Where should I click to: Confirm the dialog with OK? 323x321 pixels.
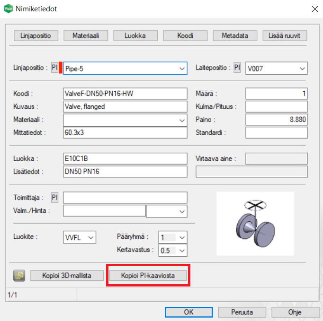188,312
